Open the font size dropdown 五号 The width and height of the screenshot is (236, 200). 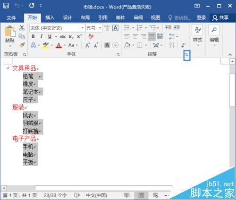coord(100,28)
